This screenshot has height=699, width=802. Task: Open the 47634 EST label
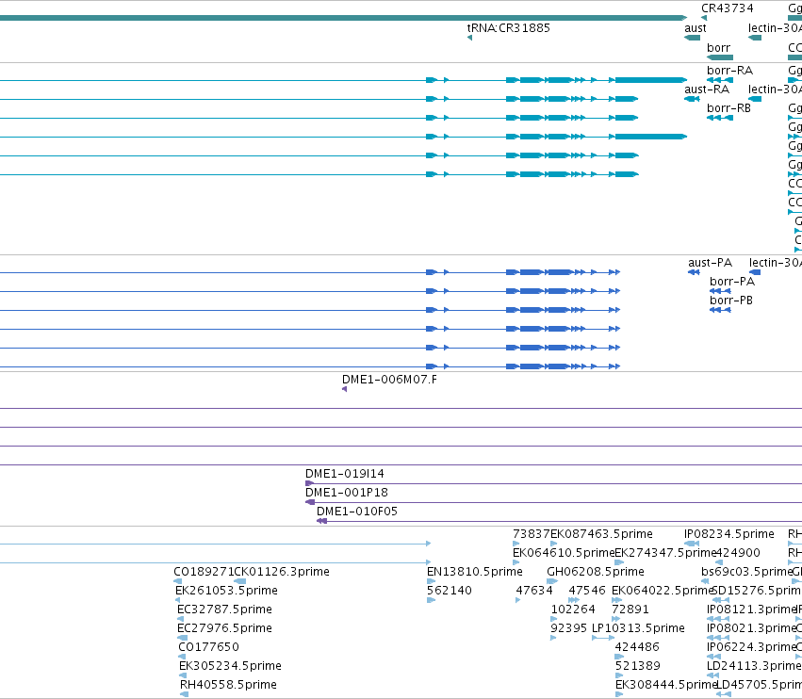point(534,590)
